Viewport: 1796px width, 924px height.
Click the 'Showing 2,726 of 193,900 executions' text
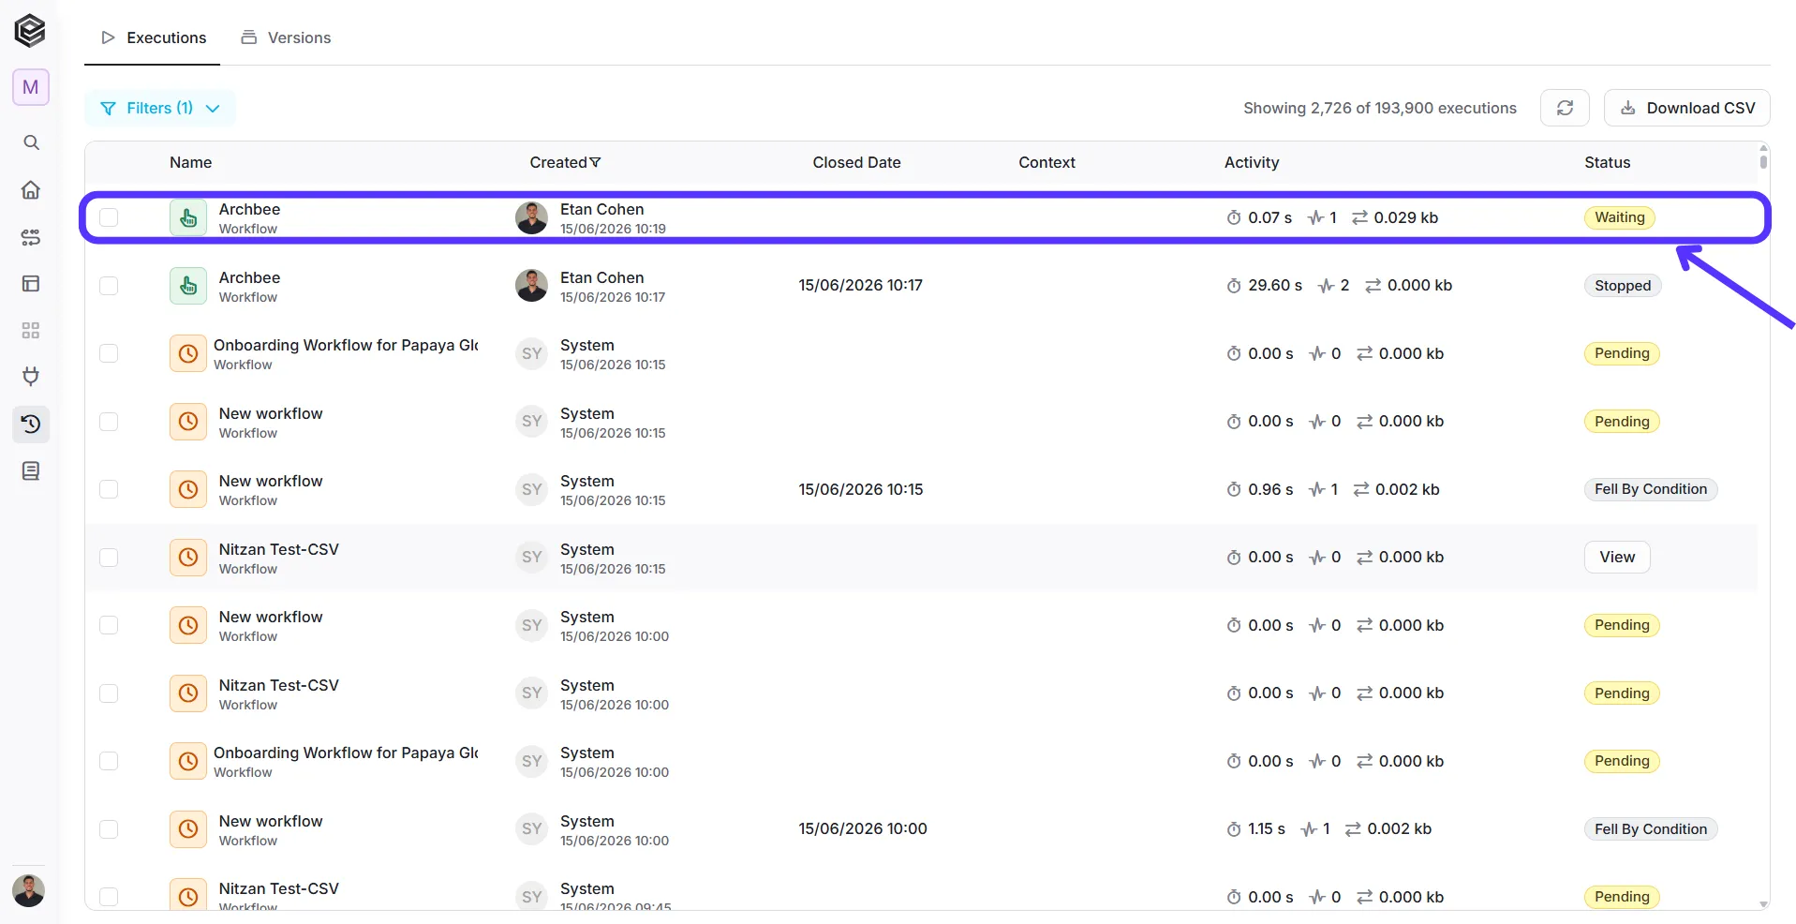pyautogui.click(x=1379, y=108)
